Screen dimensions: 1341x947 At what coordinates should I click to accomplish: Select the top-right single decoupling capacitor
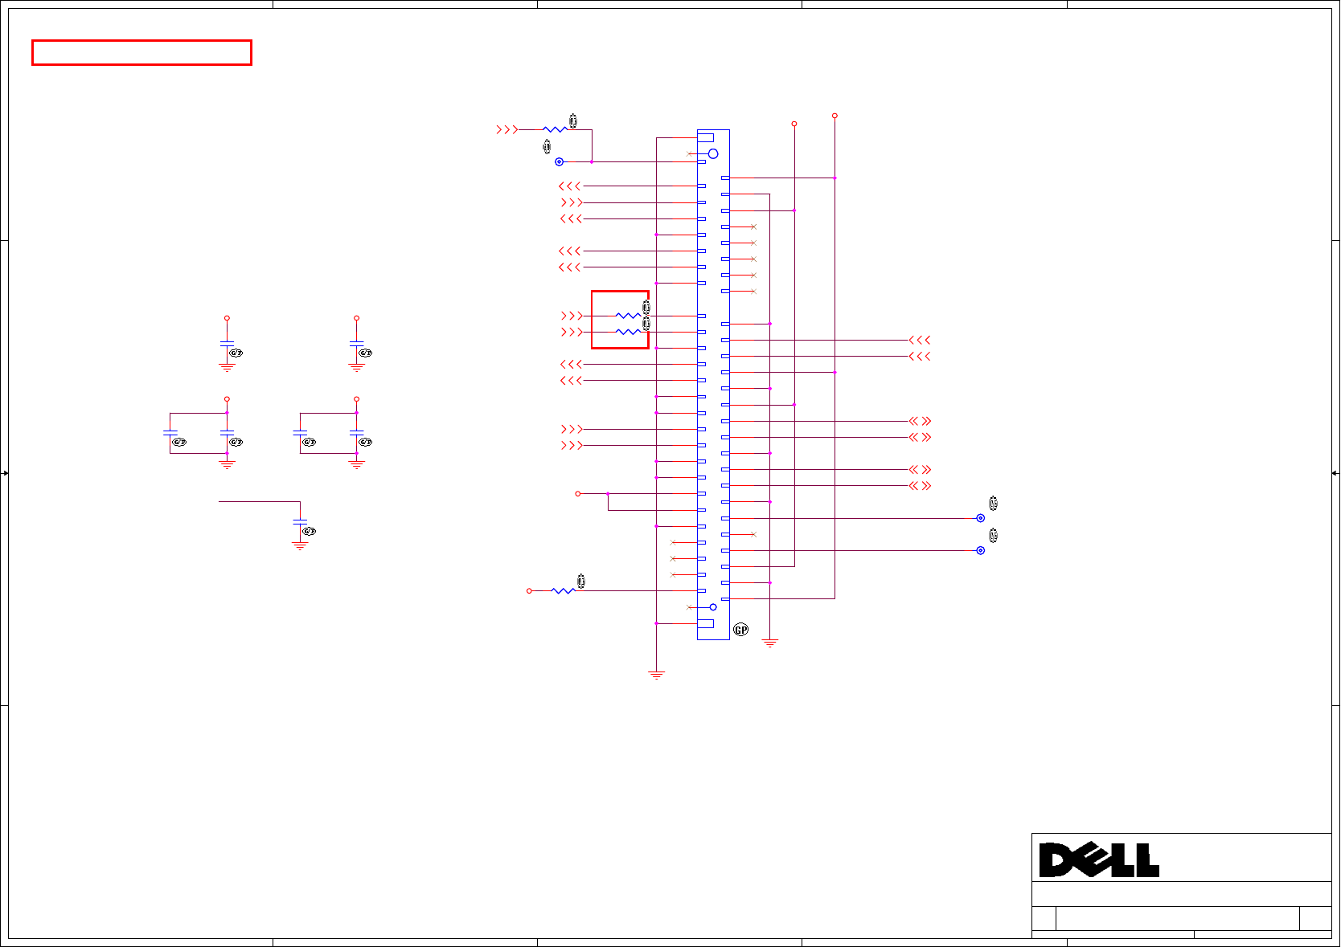click(x=356, y=345)
